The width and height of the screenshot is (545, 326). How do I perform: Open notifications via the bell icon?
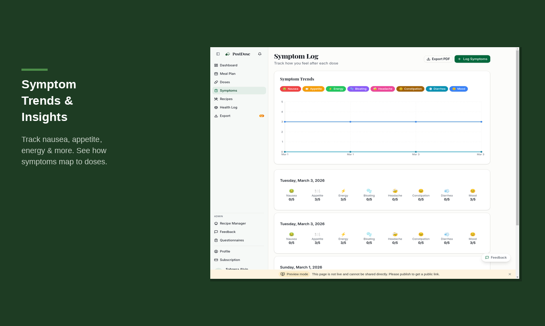click(260, 54)
